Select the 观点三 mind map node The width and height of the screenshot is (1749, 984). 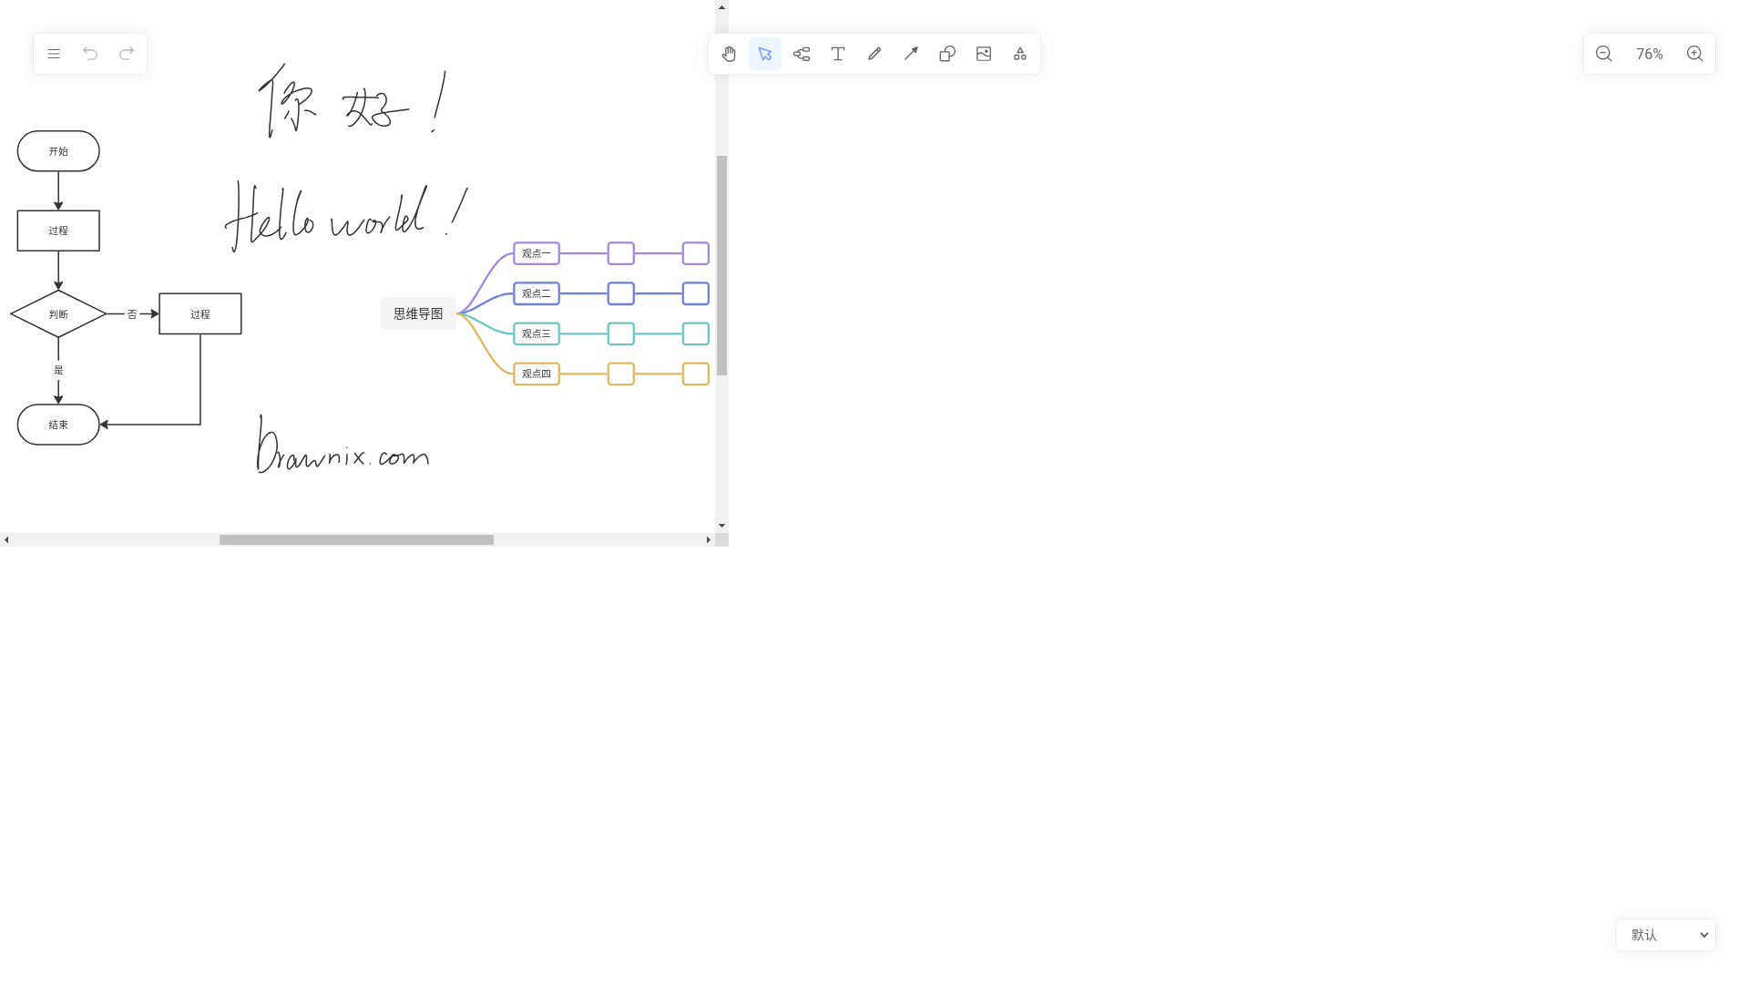pos(537,333)
